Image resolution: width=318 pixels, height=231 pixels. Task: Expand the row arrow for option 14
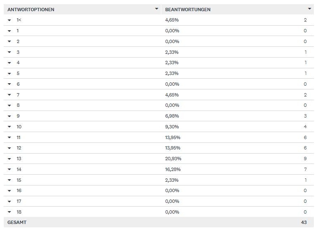pyautogui.click(x=9, y=169)
